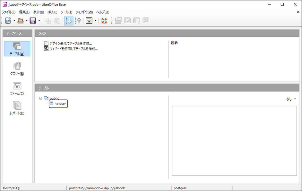Viewport: 302px width, 191px height.
Task: Toggle the Sort ascending toolbar icon
Action: (x=69, y=21)
